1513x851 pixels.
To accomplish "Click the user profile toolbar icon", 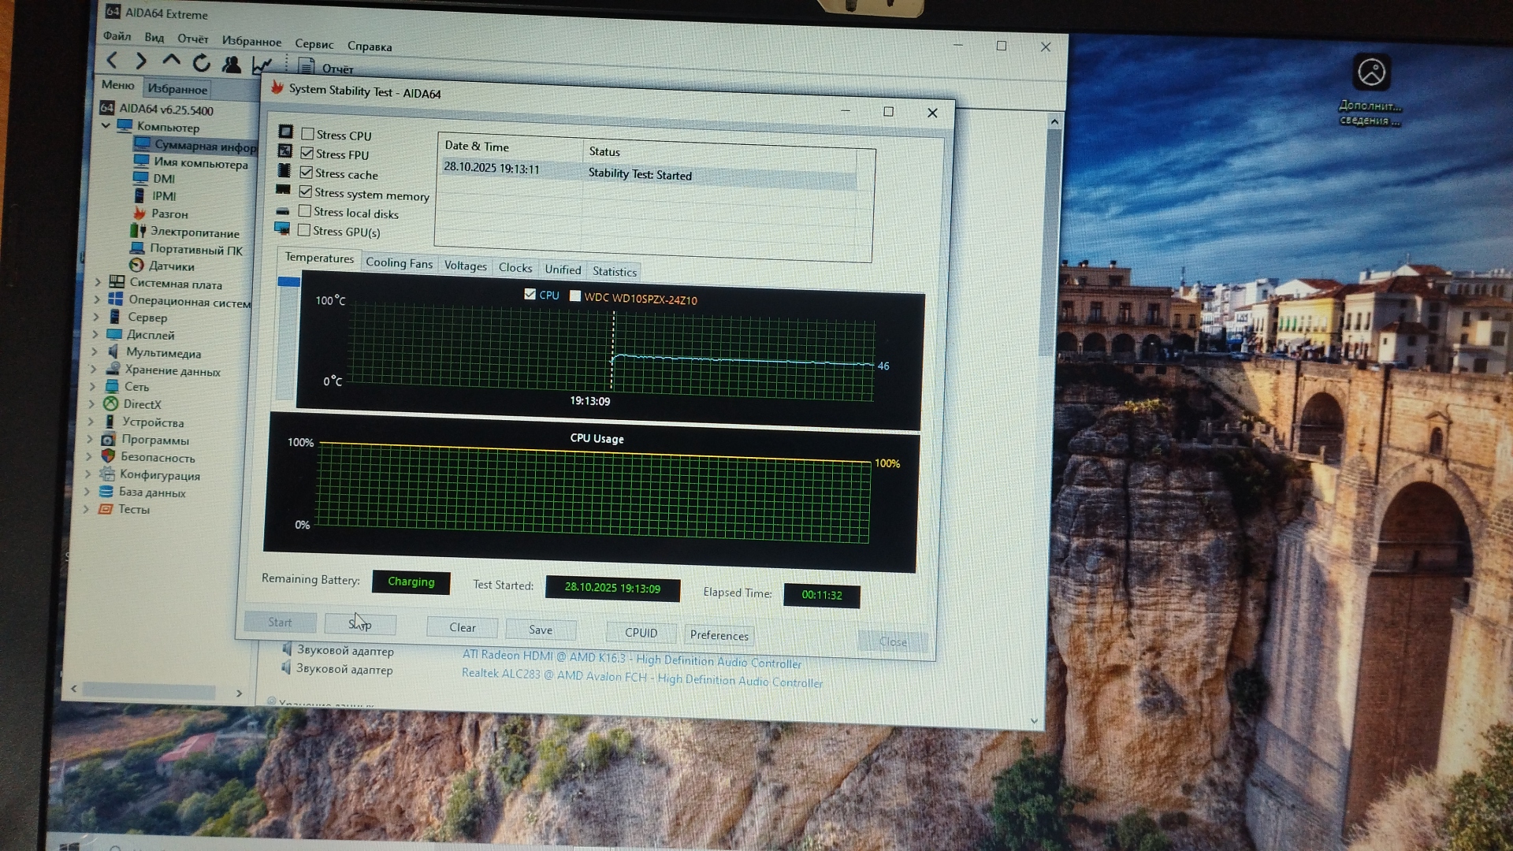I will (232, 65).
